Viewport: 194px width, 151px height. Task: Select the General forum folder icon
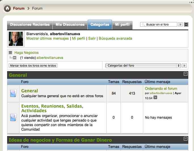point(13,93)
